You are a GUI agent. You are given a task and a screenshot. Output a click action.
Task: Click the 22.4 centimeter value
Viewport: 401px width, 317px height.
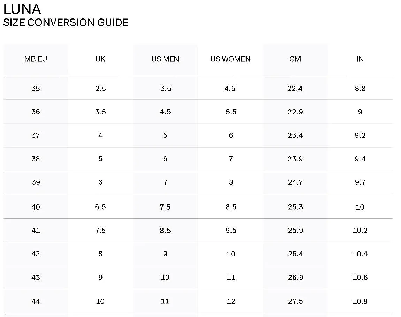click(x=295, y=89)
